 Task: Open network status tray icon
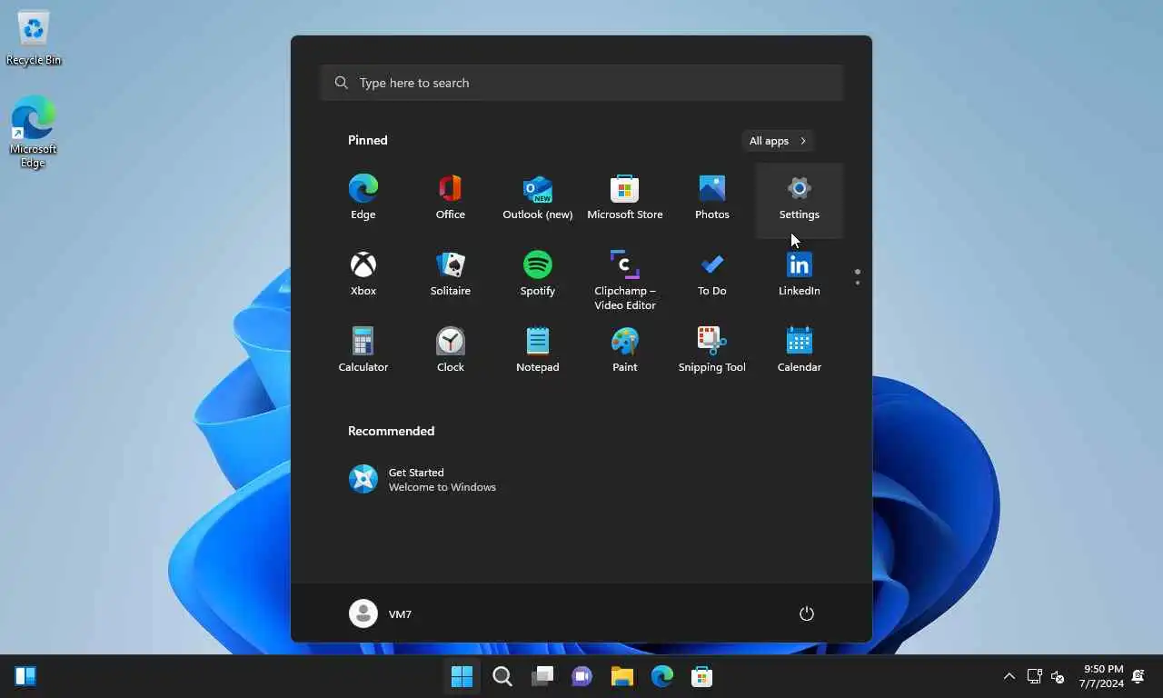(1034, 676)
